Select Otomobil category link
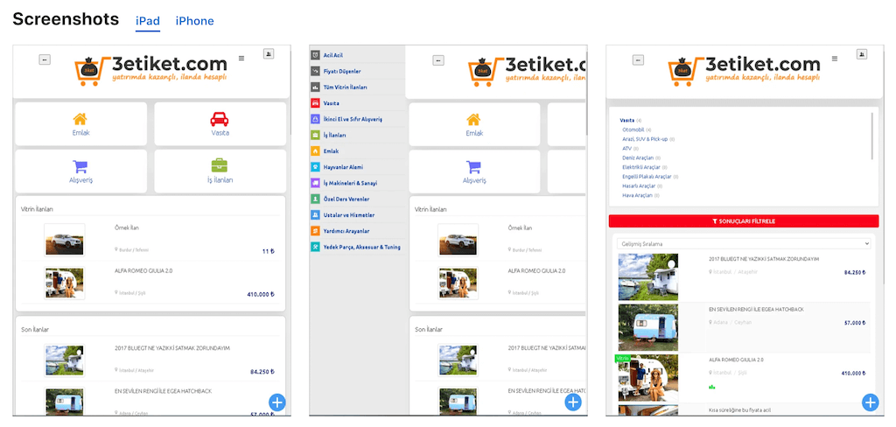Screen dimensions: 896x427 click(x=633, y=129)
